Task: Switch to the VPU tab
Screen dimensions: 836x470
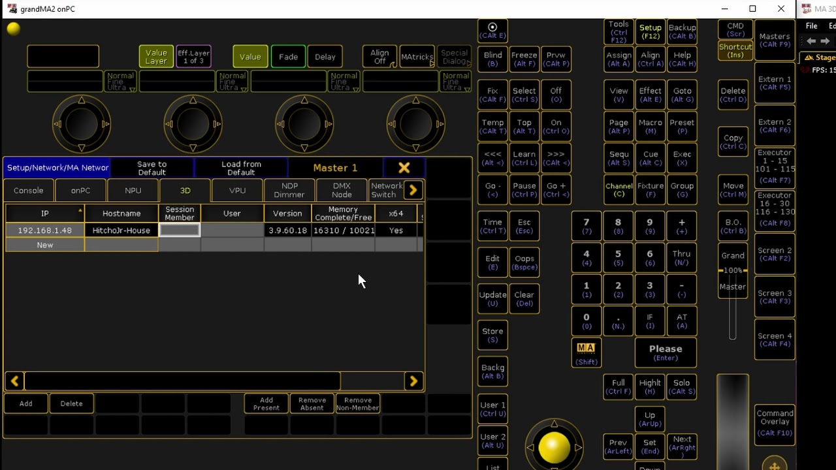Action: click(x=237, y=191)
